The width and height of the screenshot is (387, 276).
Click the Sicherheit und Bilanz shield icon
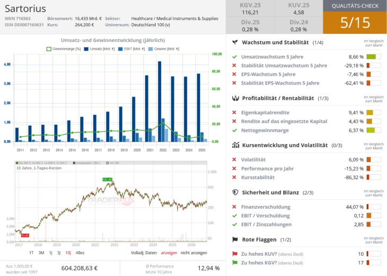point(235,192)
